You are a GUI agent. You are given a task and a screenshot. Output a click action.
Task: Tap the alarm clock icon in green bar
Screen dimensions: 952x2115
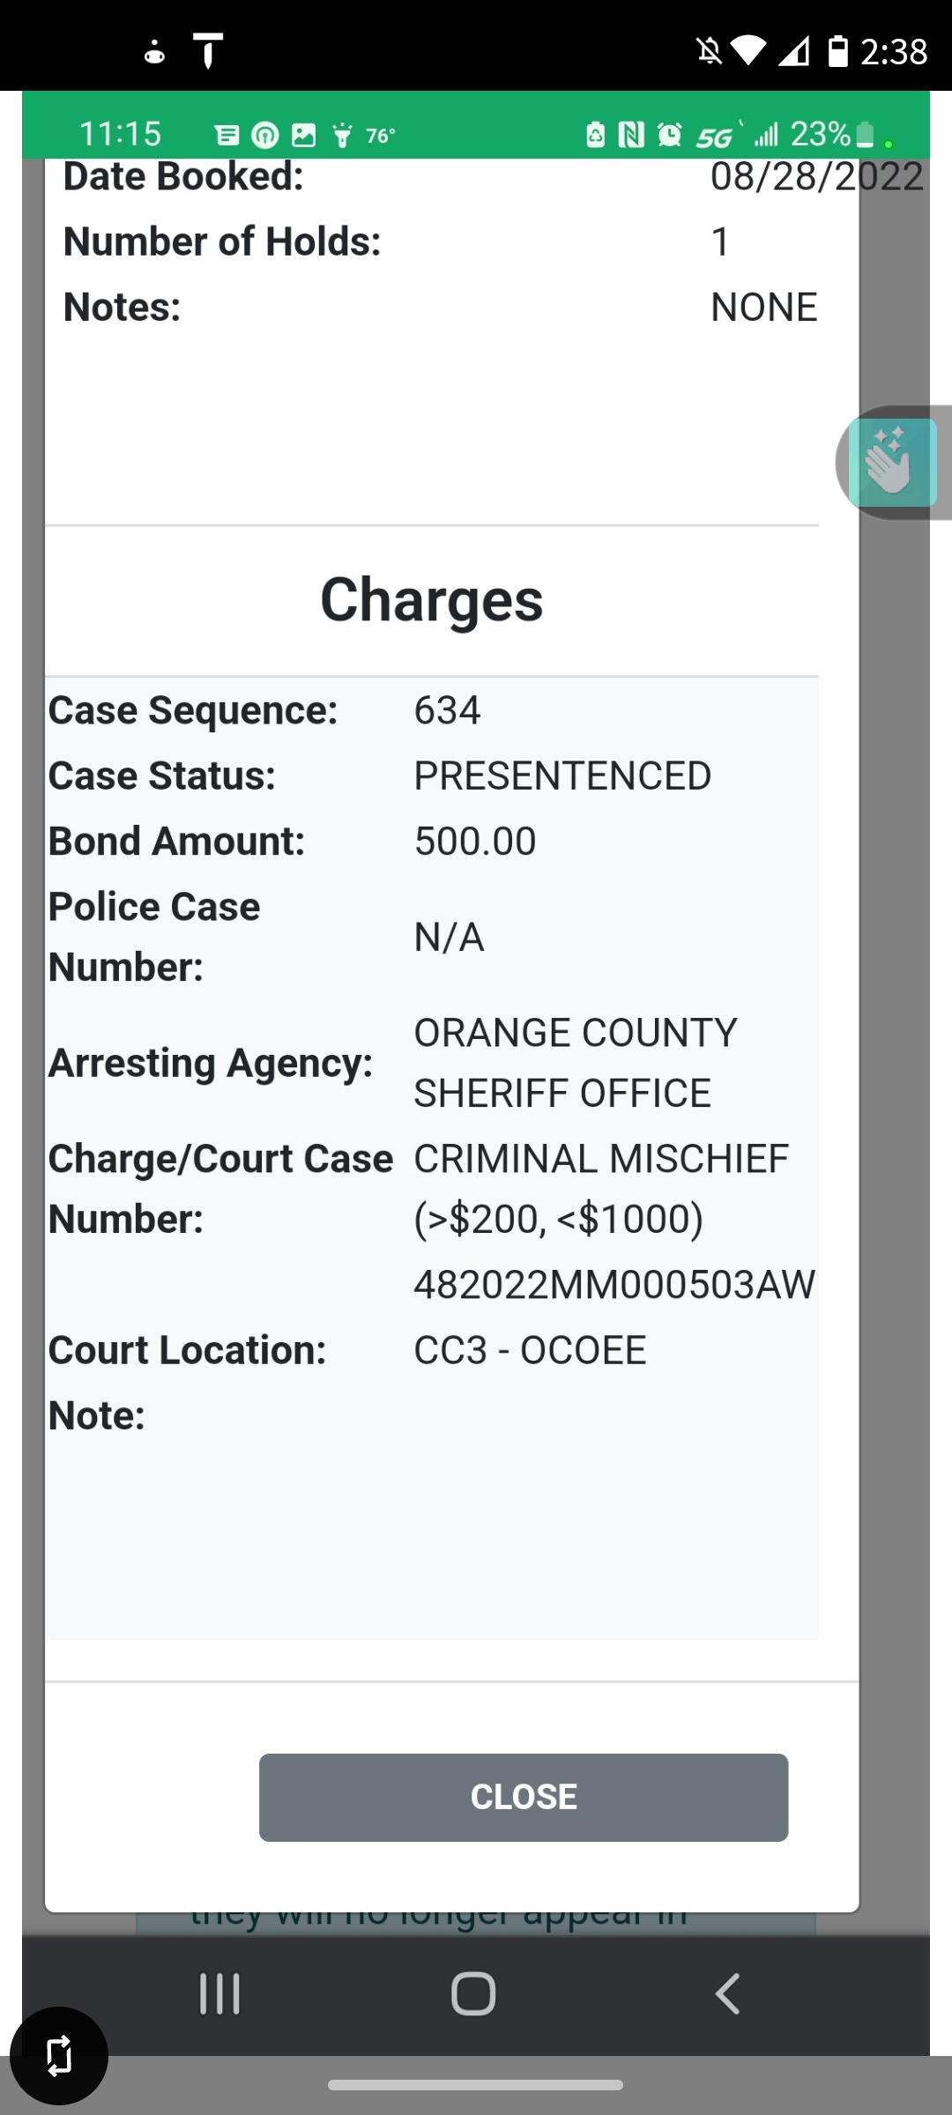tap(670, 135)
